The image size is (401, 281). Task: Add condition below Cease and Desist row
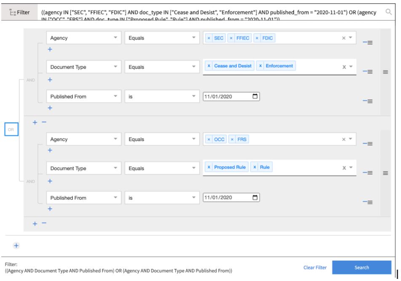(50, 80)
